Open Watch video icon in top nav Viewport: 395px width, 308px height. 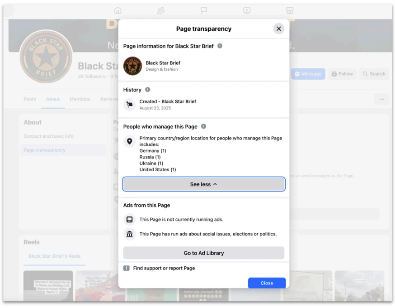tap(247, 10)
